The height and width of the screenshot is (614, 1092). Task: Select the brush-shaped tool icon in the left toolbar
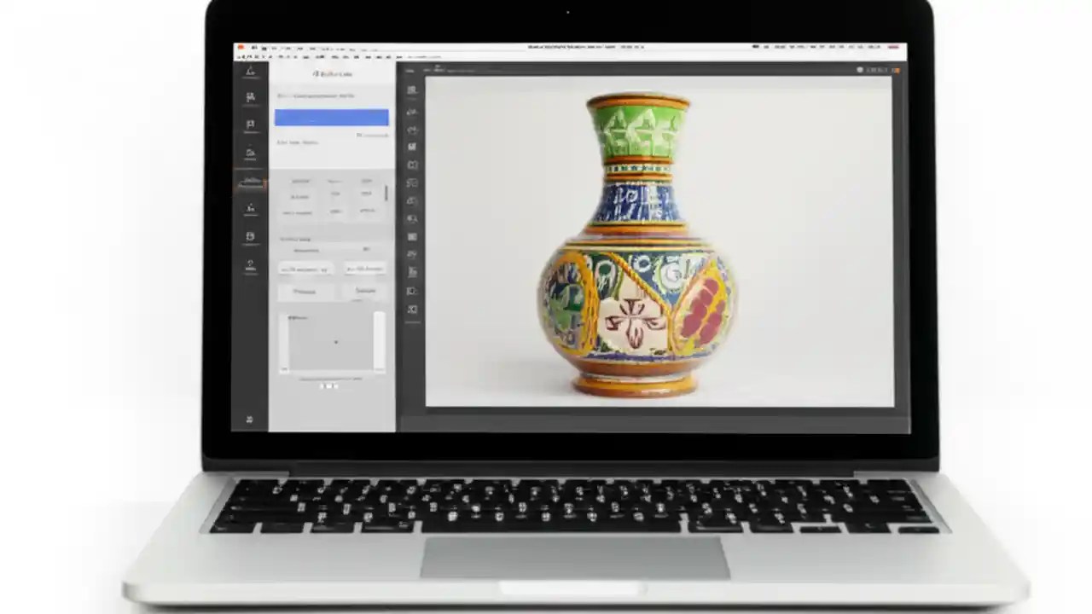point(250,207)
